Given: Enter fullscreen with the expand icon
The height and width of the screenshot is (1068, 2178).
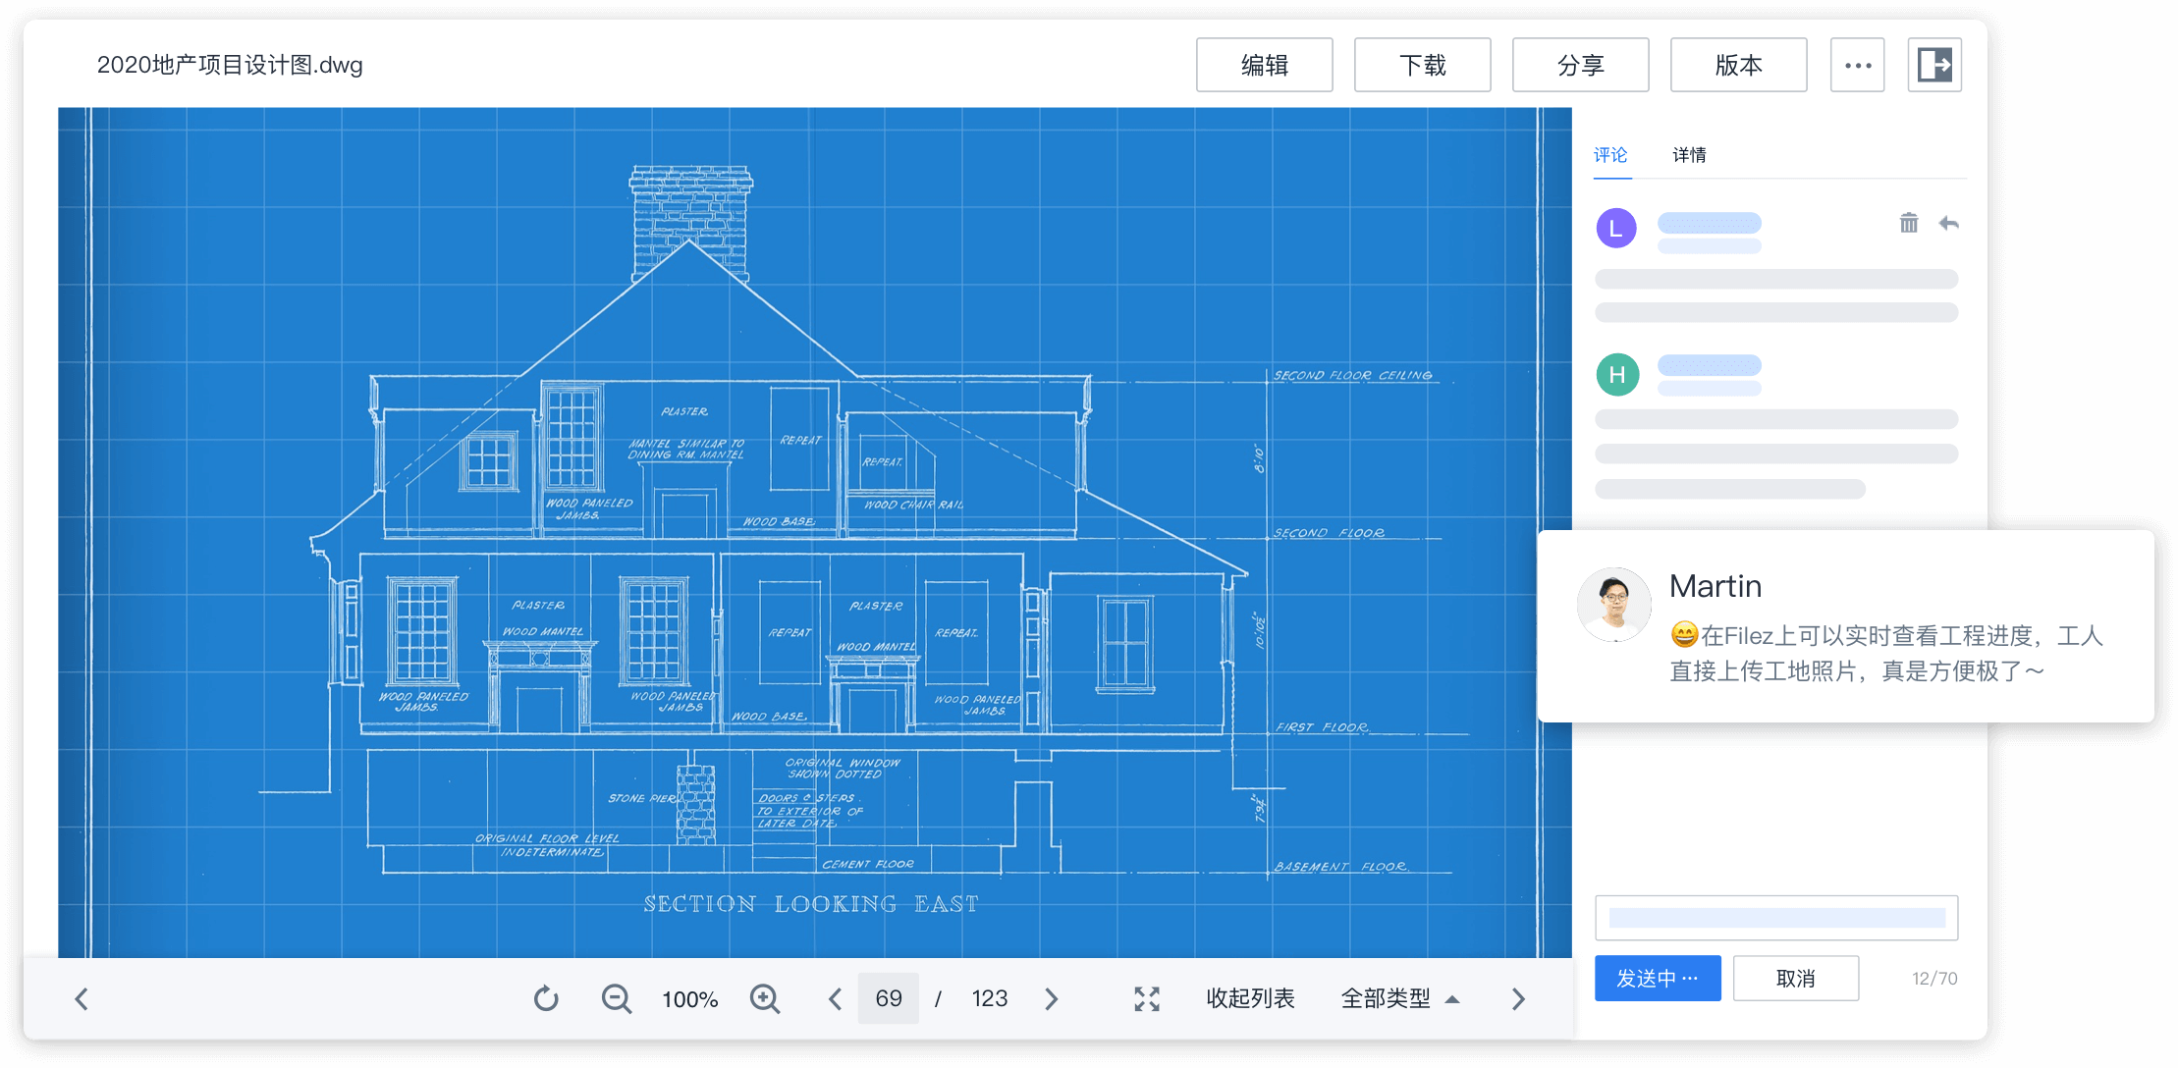Looking at the screenshot, I should click(1147, 999).
